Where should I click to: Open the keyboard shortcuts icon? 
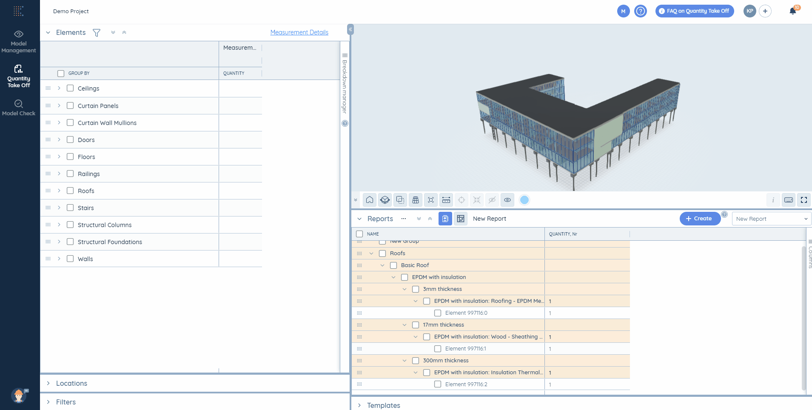[789, 200]
